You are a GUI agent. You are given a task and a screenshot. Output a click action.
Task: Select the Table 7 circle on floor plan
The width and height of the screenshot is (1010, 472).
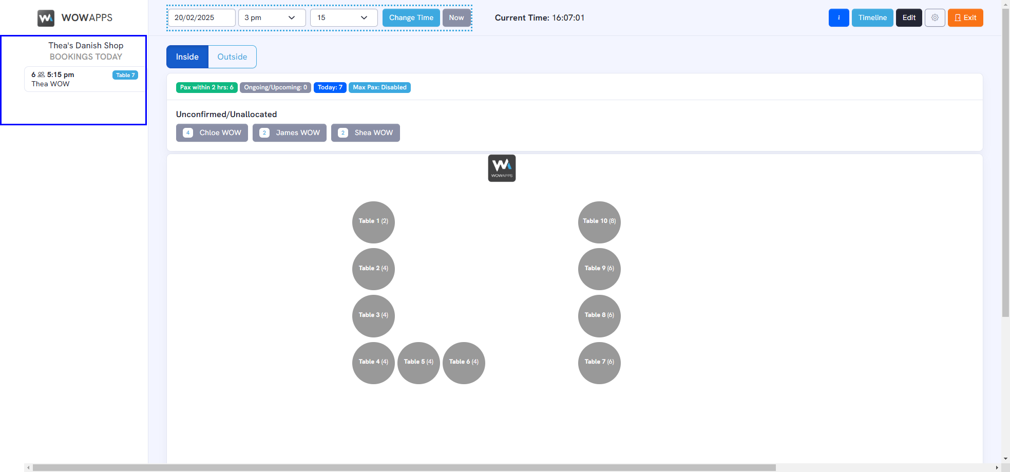click(599, 362)
